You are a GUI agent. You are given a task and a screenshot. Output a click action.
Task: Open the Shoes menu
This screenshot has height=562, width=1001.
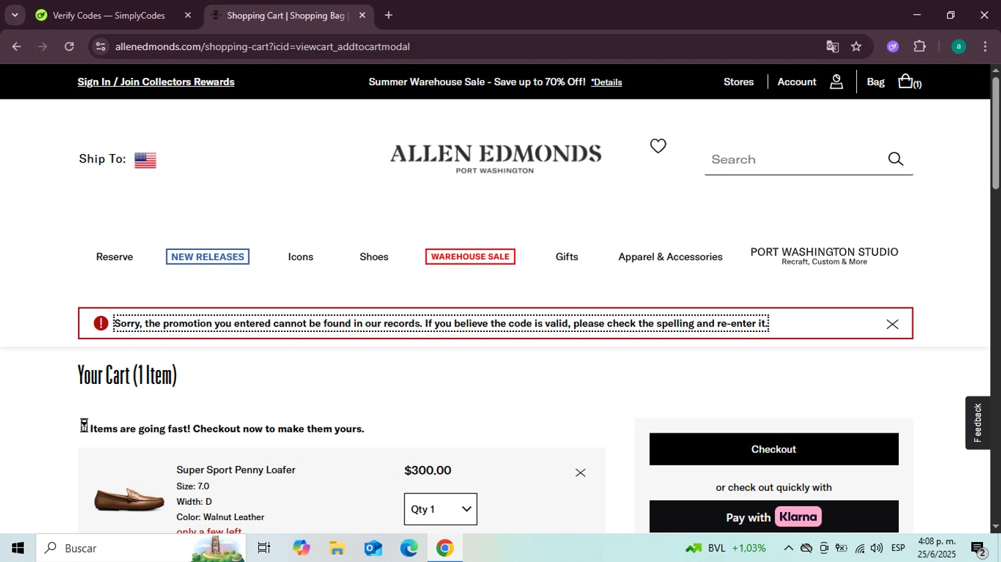point(374,257)
